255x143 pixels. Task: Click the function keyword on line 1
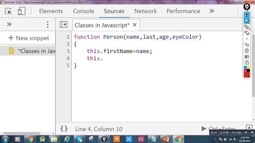tap(87, 37)
